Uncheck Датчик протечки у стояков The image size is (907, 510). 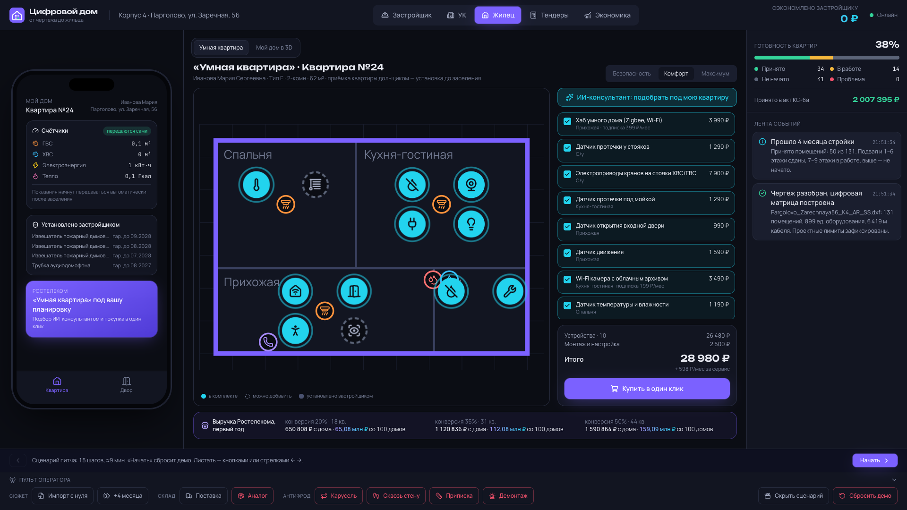[x=567, y=148]
